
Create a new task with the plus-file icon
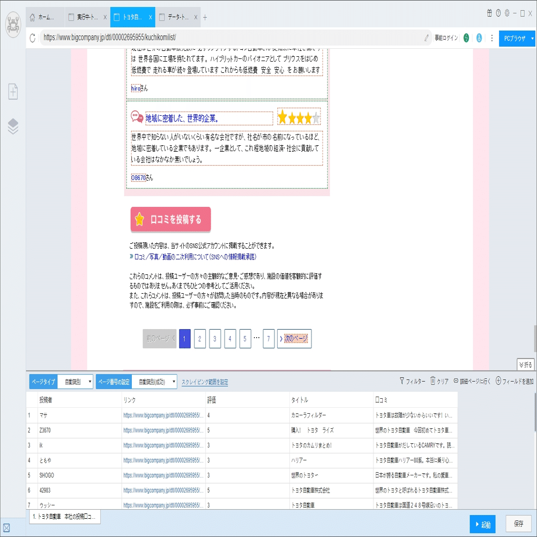click(13, 92)
